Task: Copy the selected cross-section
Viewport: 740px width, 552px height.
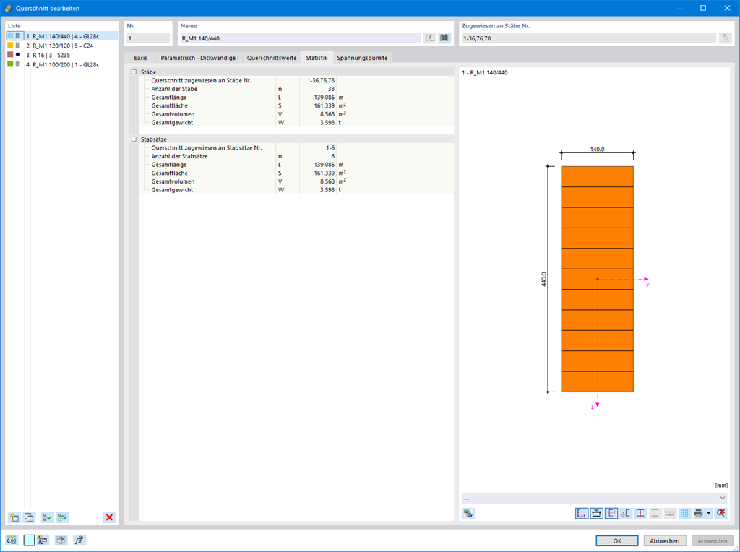Action: [29, 517]
